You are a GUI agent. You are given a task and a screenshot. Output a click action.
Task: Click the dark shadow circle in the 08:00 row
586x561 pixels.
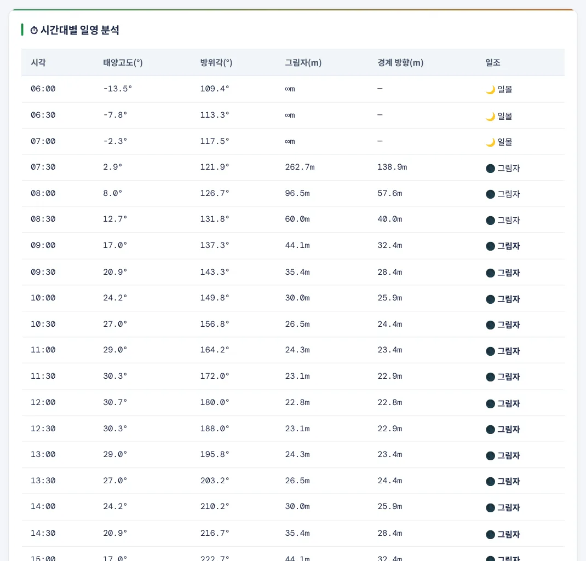[490, 194]
